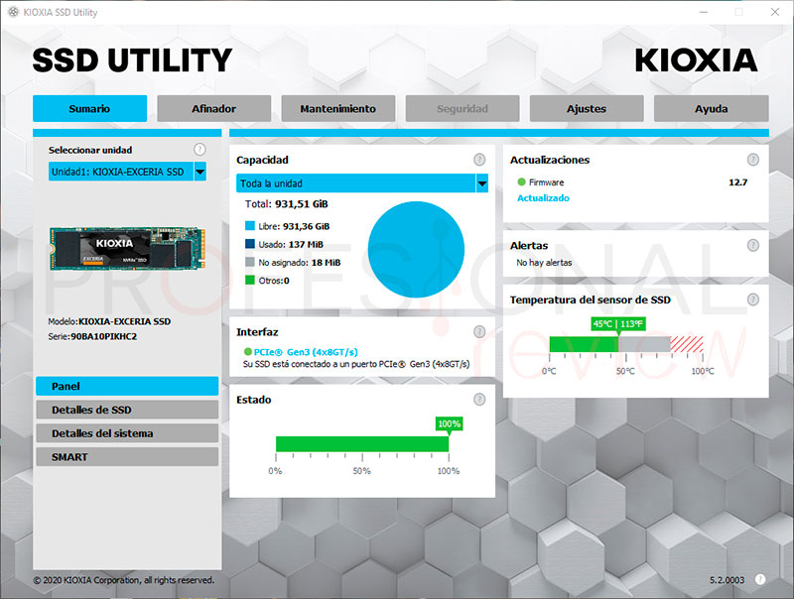The image size is (794, 599).
Task: Click help icon beside version 5.2.0003
Action: [x=760, y=579]
